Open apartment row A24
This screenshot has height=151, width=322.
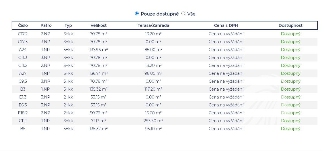coord(23,50)
